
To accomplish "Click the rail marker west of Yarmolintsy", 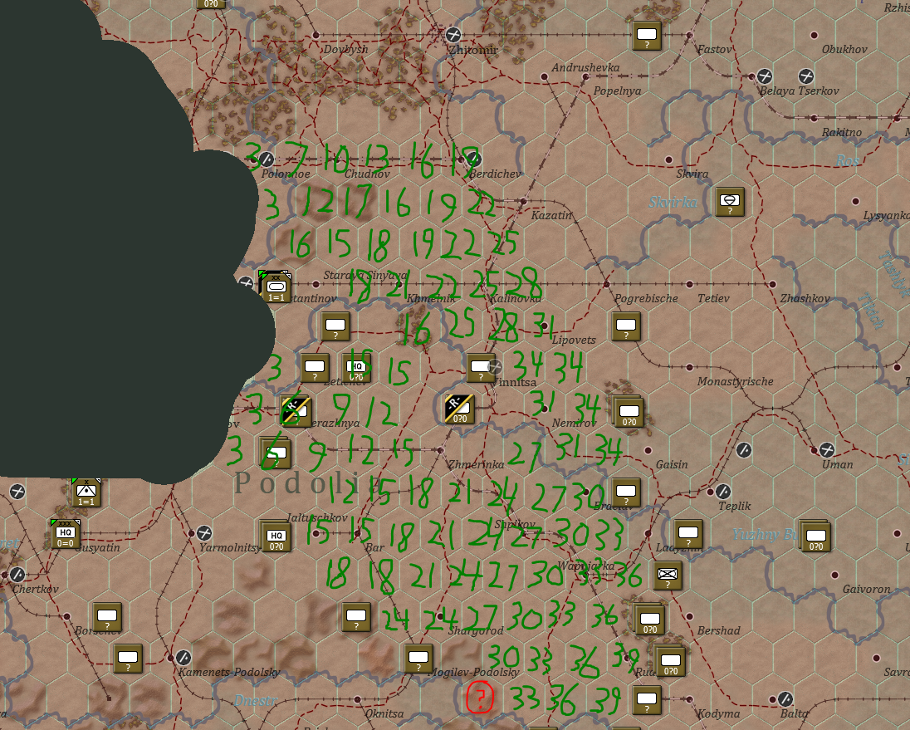I will pyautogui.click(x=203, y=532).
